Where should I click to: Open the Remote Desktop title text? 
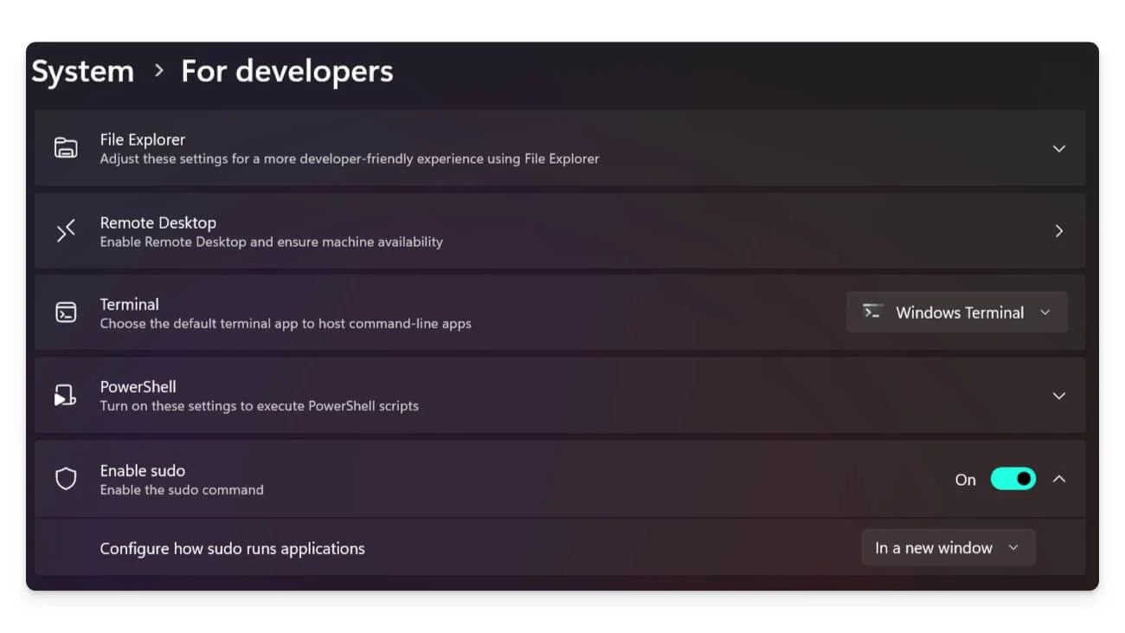(158, 223)
